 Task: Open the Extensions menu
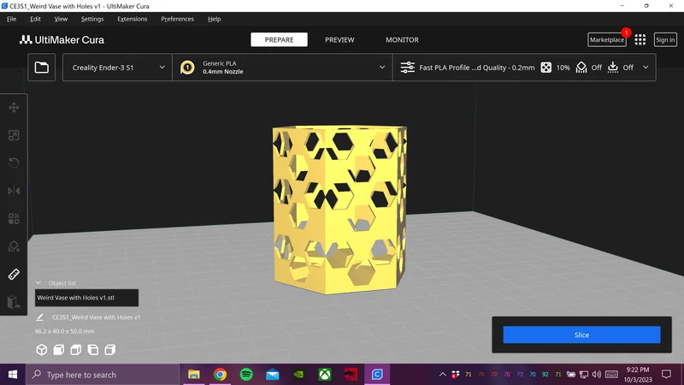point(133,19)
